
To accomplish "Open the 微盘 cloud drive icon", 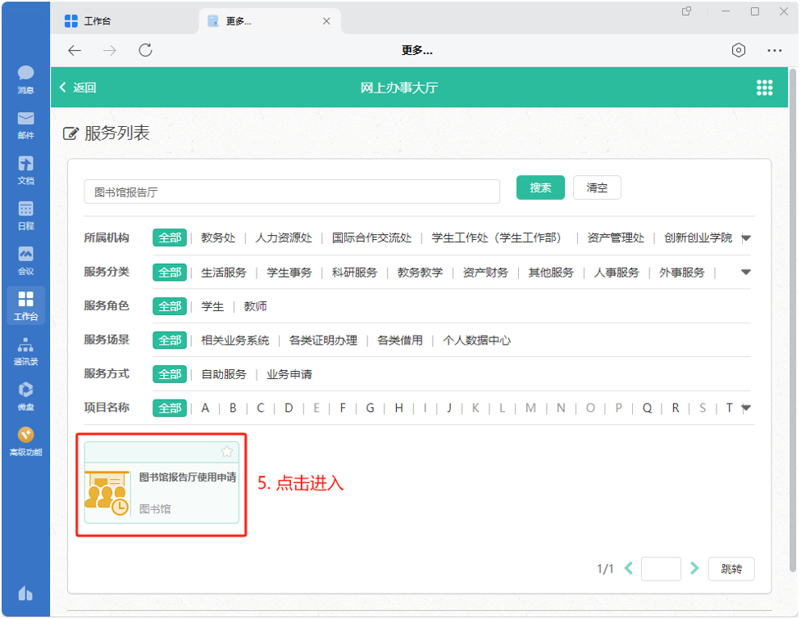I will point(25,395).
